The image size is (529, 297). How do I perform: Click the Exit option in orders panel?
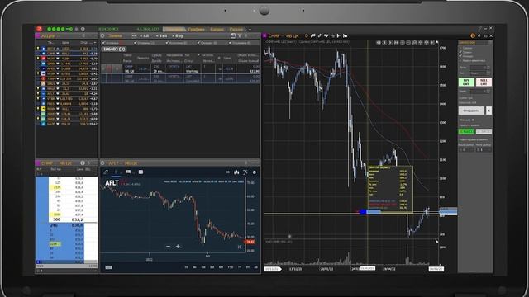(162, 35)
